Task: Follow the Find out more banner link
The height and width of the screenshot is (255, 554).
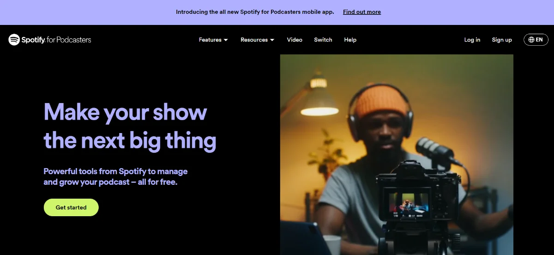Action: click(x=362, y=12)
